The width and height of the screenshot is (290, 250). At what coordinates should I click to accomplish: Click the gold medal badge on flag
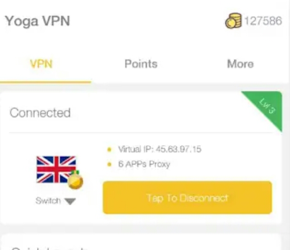[75, 180]
